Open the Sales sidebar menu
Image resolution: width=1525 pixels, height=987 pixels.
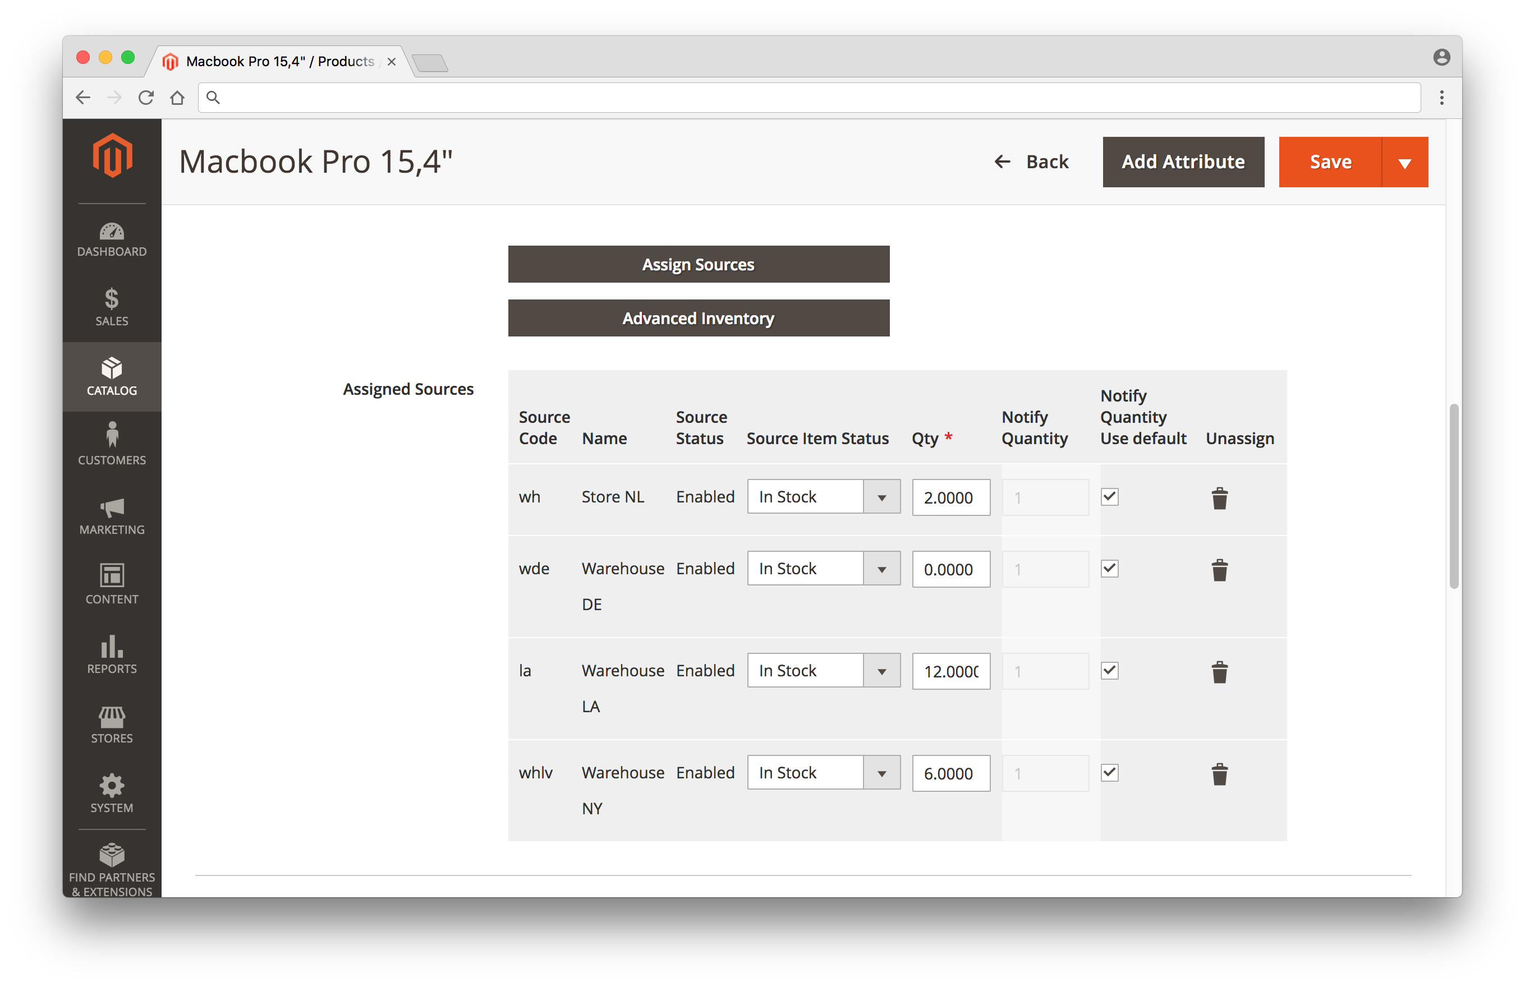point(112,307)
